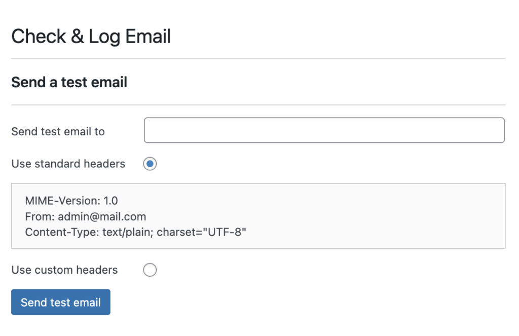Click the "Send test email to" input field
519x336 pixels.
[x=324, y=130]
